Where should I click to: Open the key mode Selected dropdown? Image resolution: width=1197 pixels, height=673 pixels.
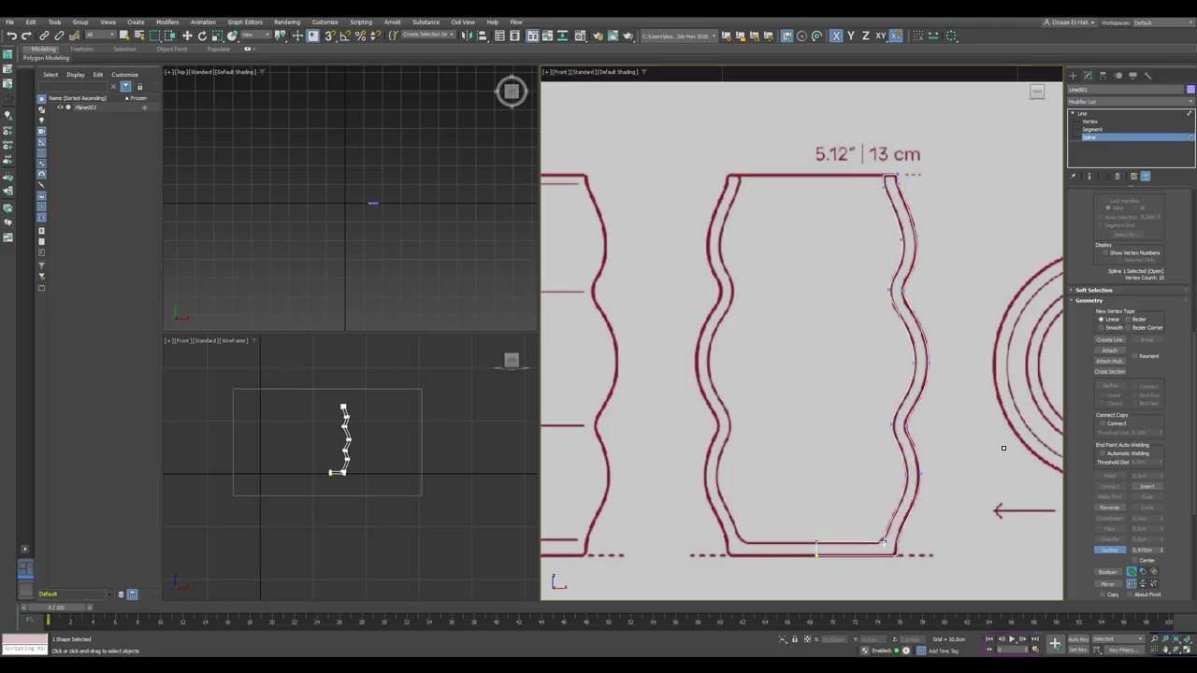(1118, 638)
